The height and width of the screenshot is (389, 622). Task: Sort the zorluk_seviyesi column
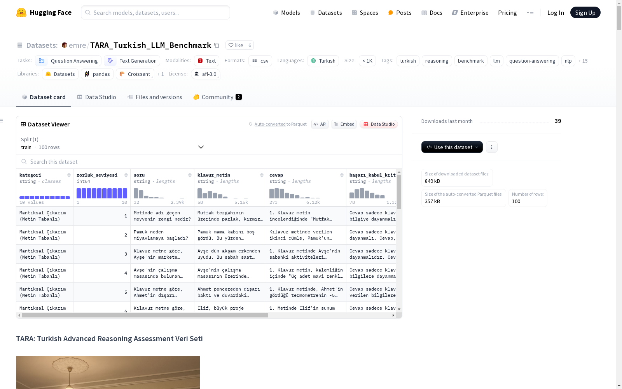[126, 175]
